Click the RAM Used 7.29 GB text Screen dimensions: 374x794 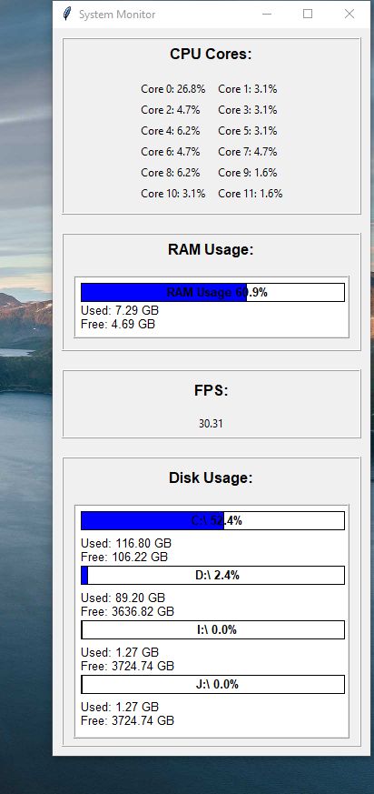(x=120, y=310)
